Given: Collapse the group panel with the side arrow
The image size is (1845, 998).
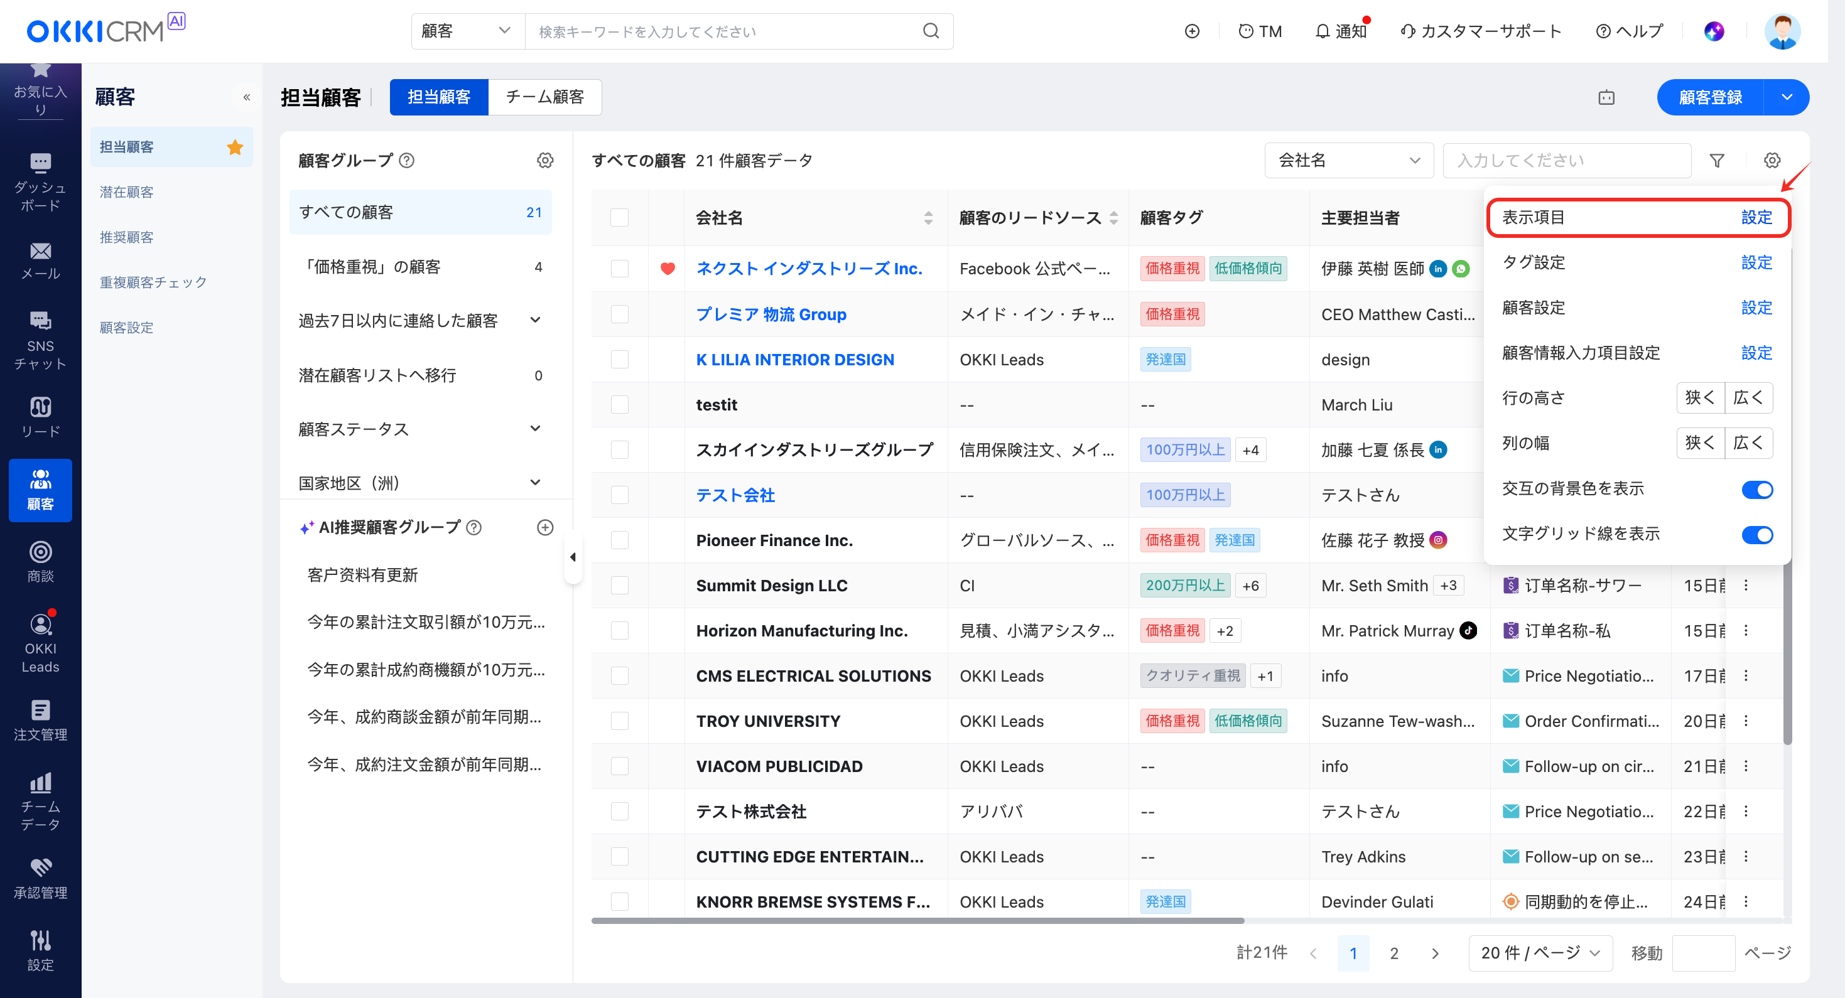Looking at the screenshot, I should 572,558.
